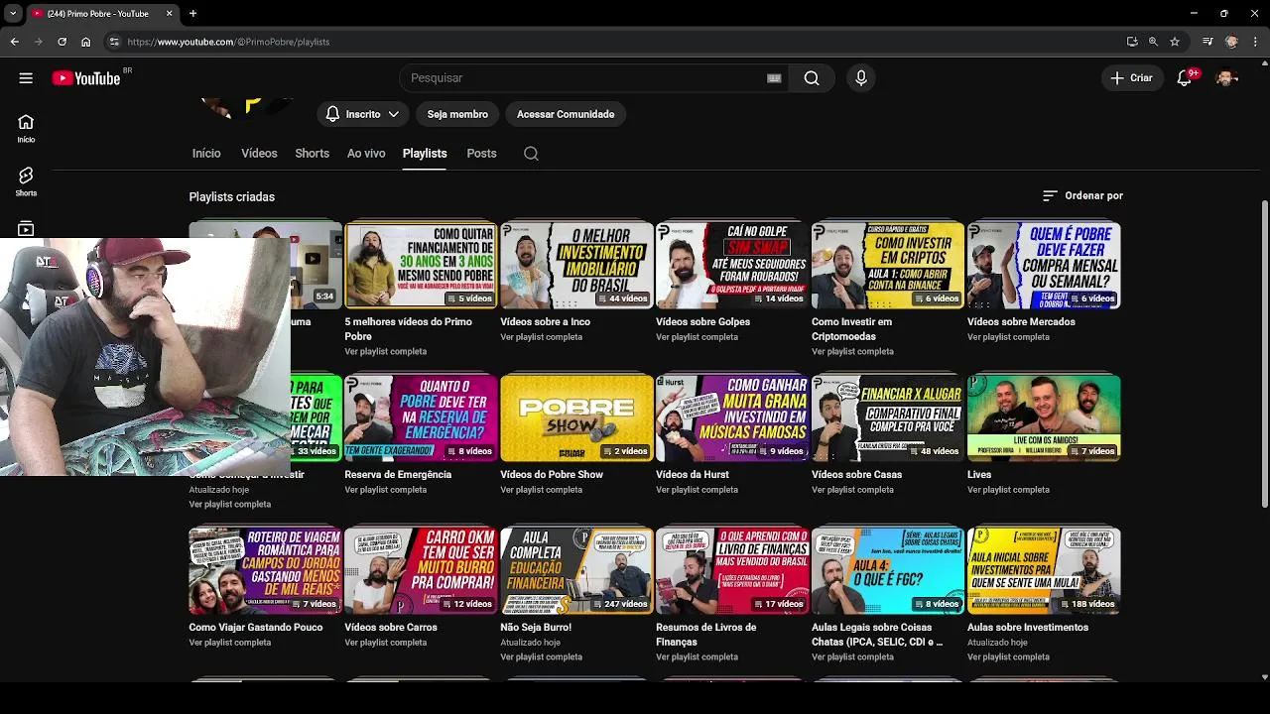Open the subscriptions sidebar icon
Screen dimensions: 1270x714
[26, 229]
